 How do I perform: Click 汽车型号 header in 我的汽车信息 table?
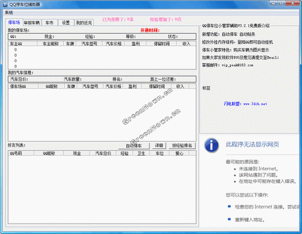(x=90, y=86)
